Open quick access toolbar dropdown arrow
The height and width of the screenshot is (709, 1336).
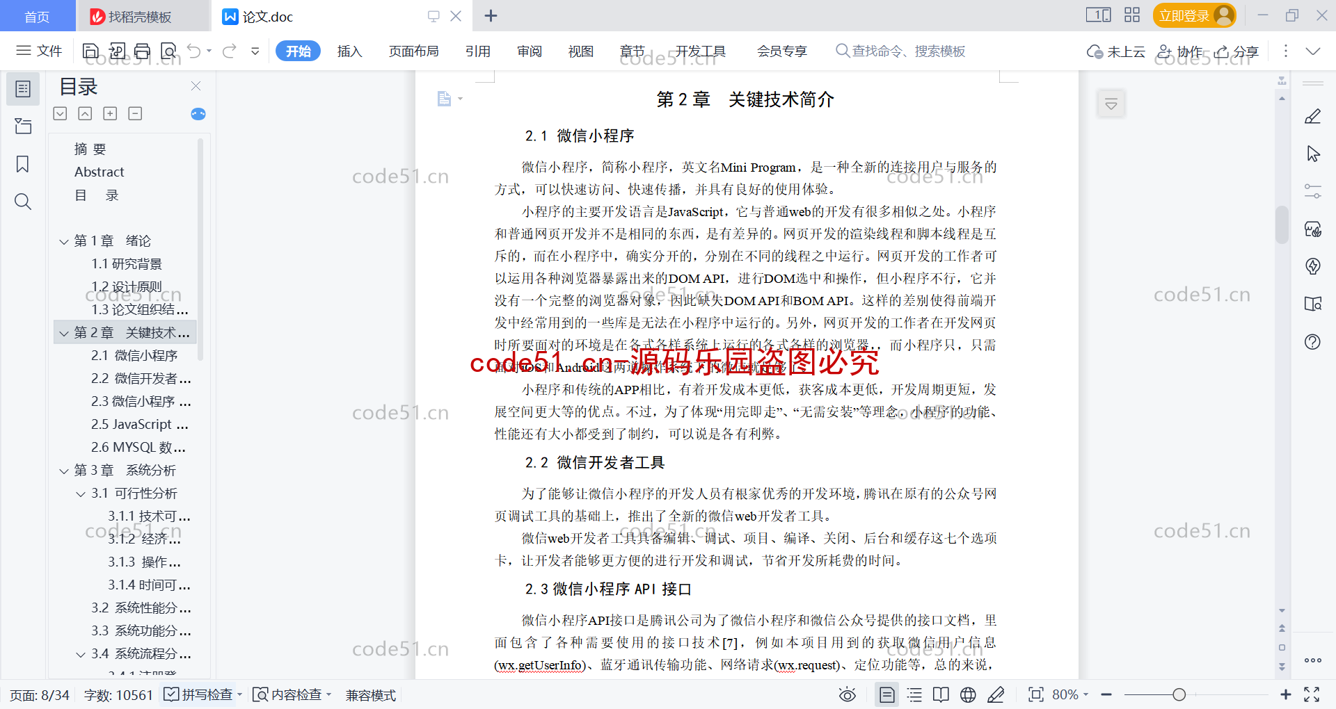click(x=255, y=51)
